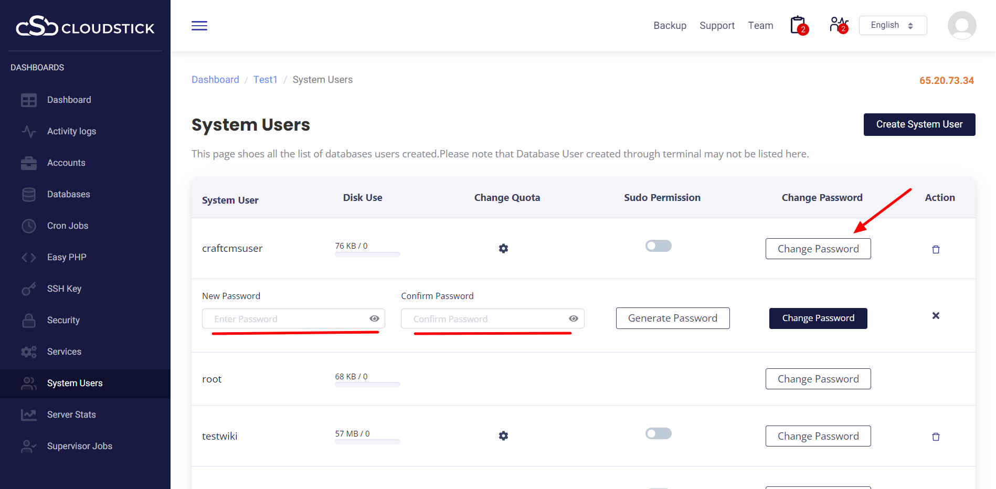Image resolution: width=996 pixels, height=489 pixels.
Task: Delete the craftcmsuser system user
Action: click(x=936, y=250)
